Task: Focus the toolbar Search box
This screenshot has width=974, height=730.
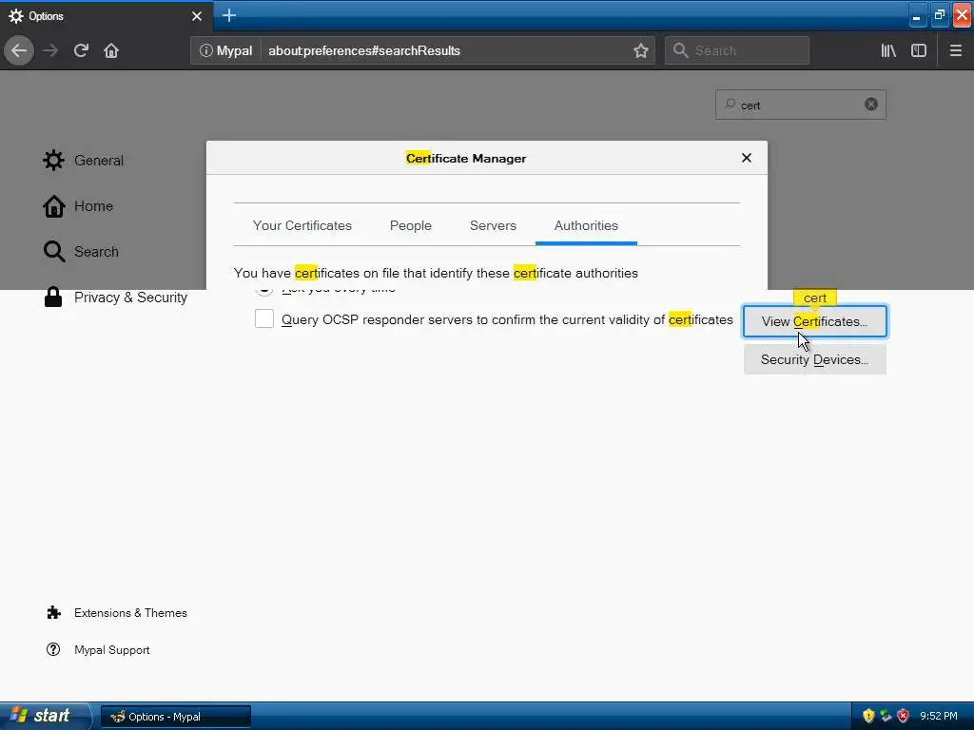Action: tap(737, 50)
